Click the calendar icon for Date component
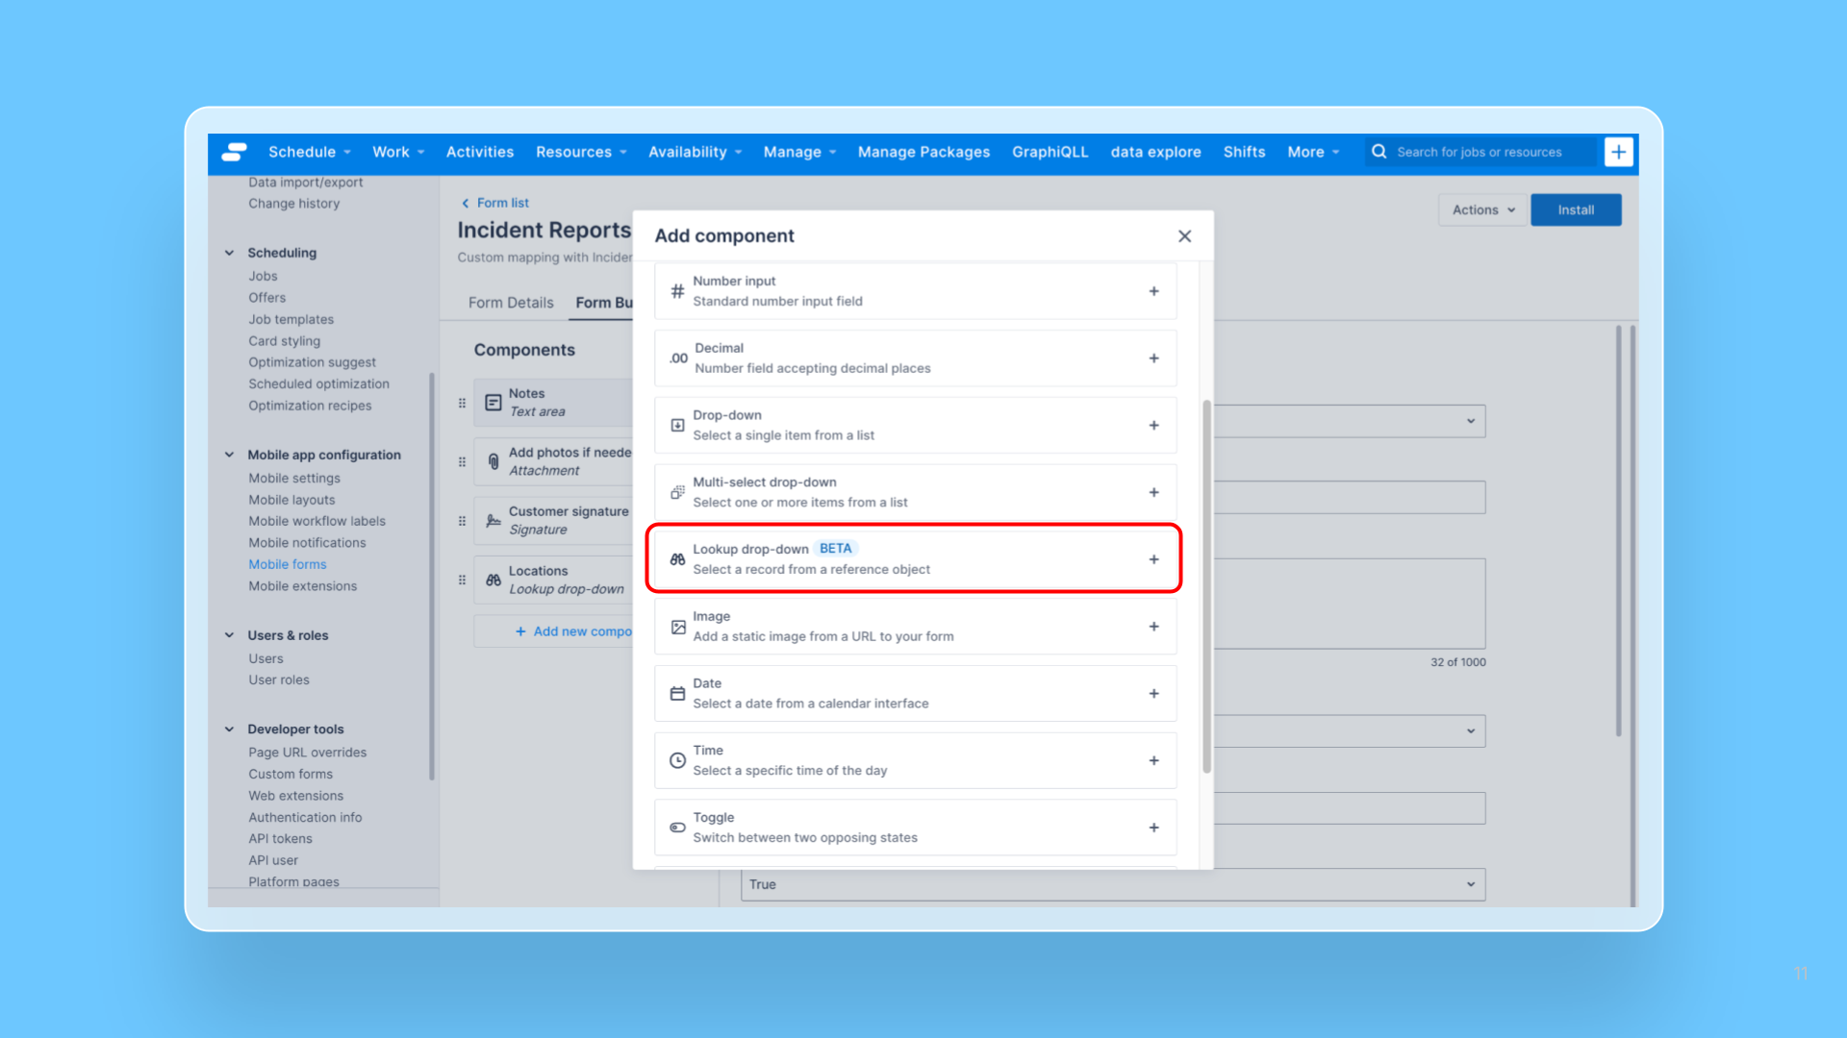This screenshot has height=1038, width=1847. (x=677, y=693)
